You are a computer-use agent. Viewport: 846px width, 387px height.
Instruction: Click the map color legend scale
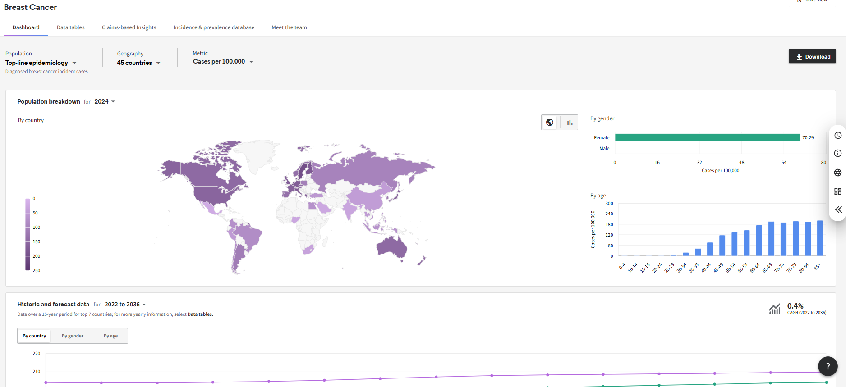[28, 234]
